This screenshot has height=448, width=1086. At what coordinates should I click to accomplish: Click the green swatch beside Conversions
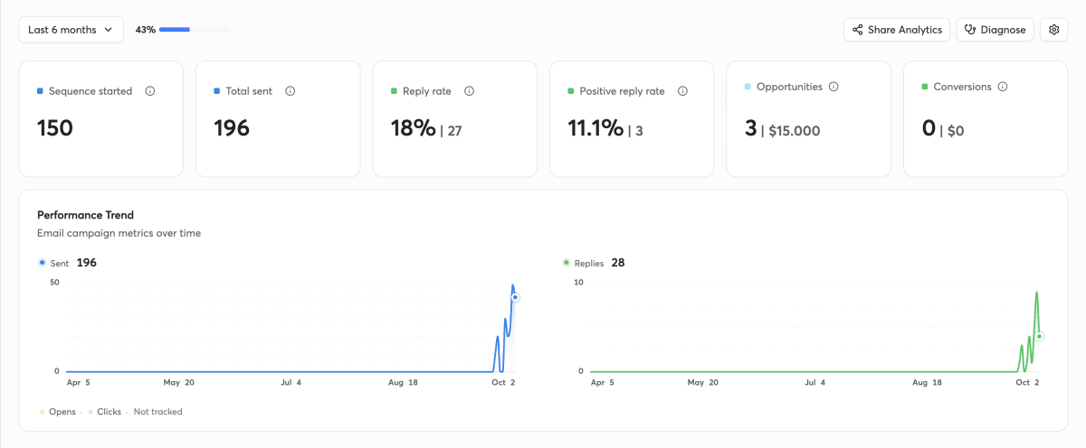click(925, 87)
